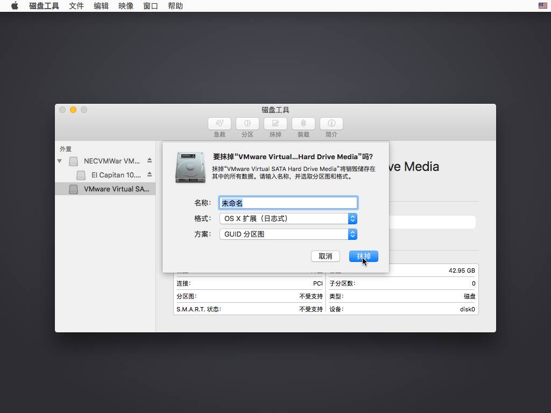Image resolution: width=551 pixels, height=413 pixels.
Task: Click the 磁盘 type value
Action: pos(469,296)
